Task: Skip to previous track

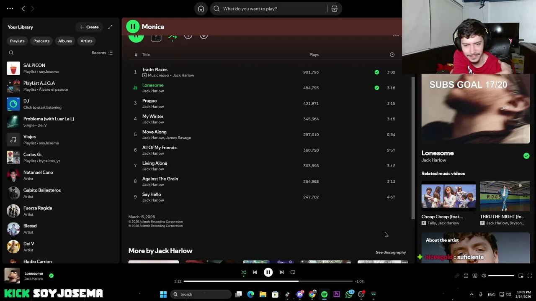Action: tap(255, 272)
